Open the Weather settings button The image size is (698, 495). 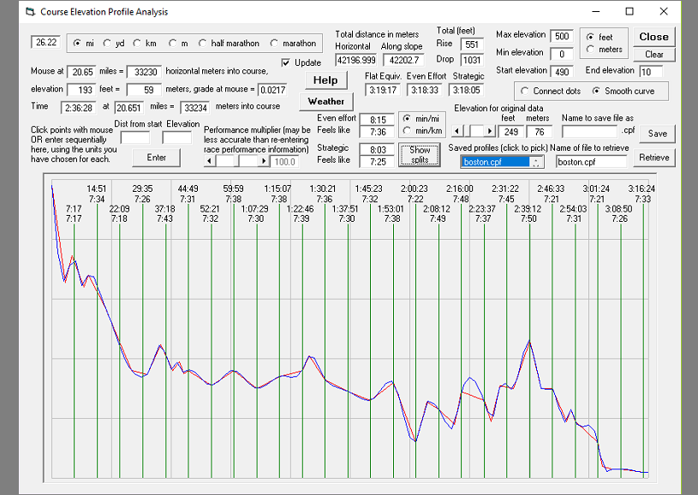point(325,101)
